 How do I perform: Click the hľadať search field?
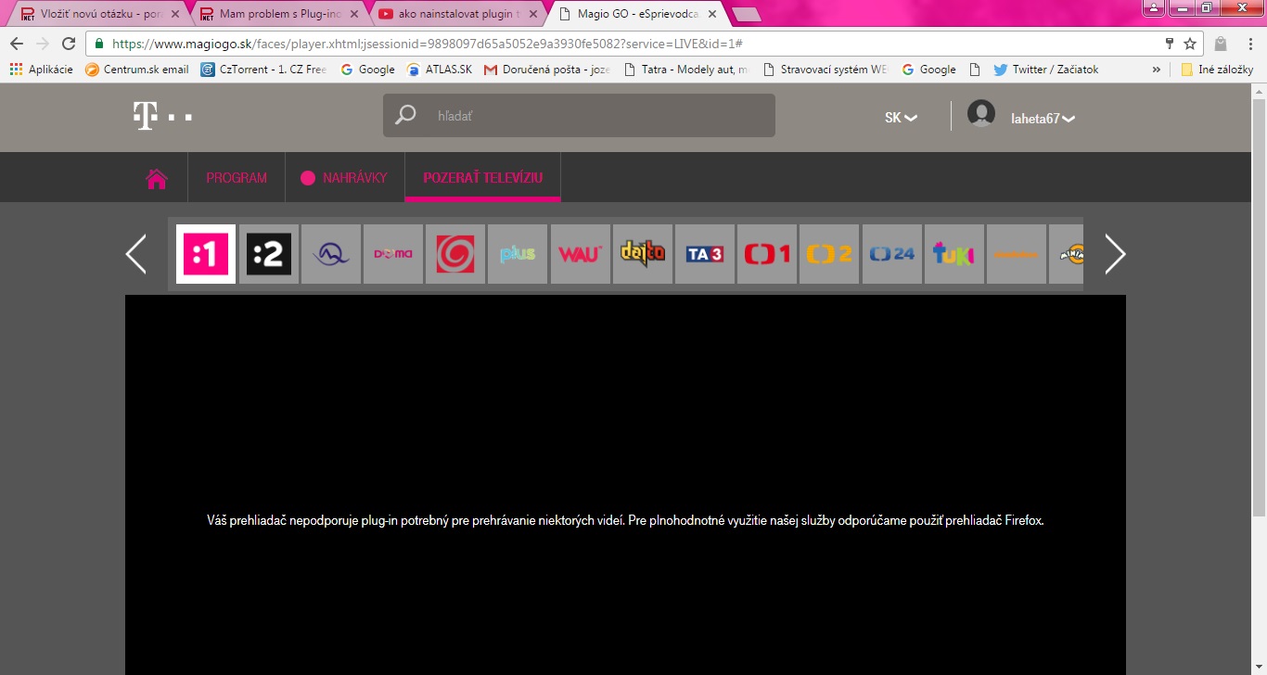point(579,116)
